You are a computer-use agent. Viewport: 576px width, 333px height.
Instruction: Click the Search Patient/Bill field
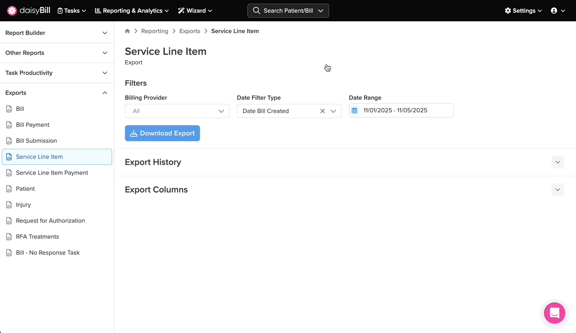tap(288, 11)
